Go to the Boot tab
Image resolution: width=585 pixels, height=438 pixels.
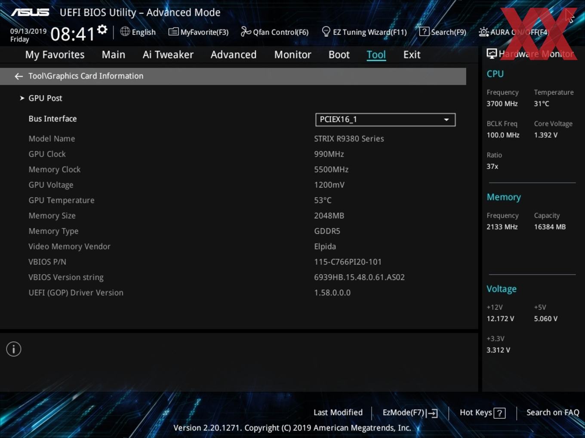pyautogui.click(x=339, y=55)
